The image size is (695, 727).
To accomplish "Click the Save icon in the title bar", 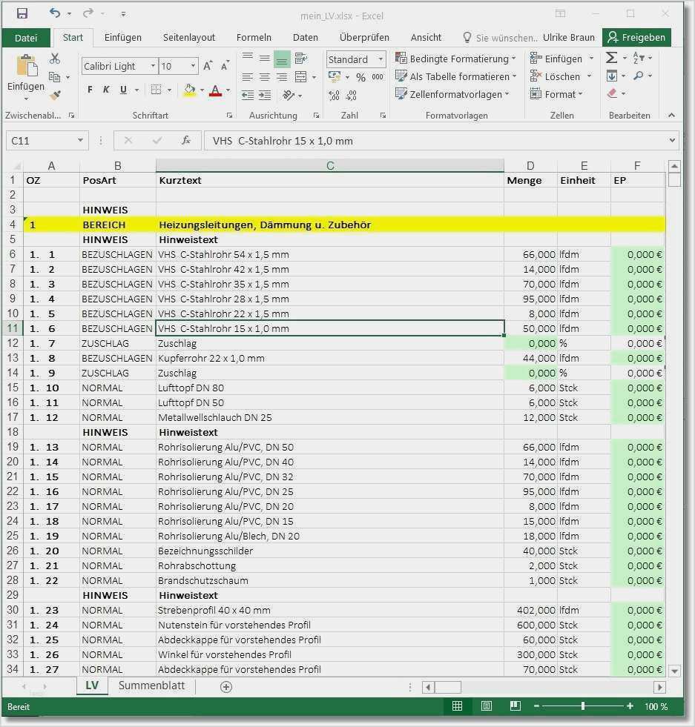I will [x=22, y=13].
